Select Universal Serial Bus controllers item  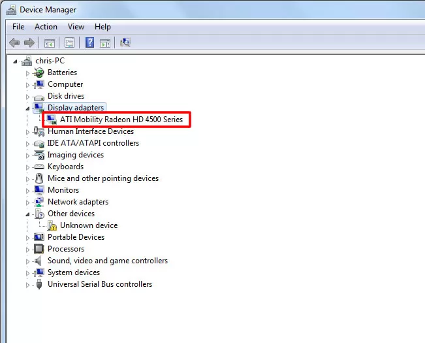click(x=100, y=284)
